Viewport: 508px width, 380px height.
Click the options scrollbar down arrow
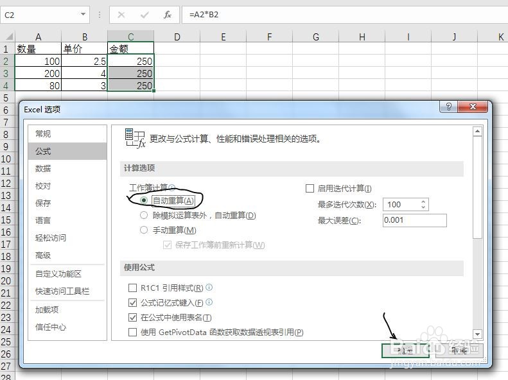point(477,334)
